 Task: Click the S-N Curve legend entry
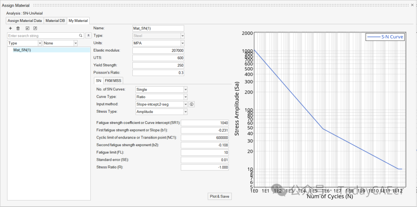pyautogui.click(x=385, y=37)
